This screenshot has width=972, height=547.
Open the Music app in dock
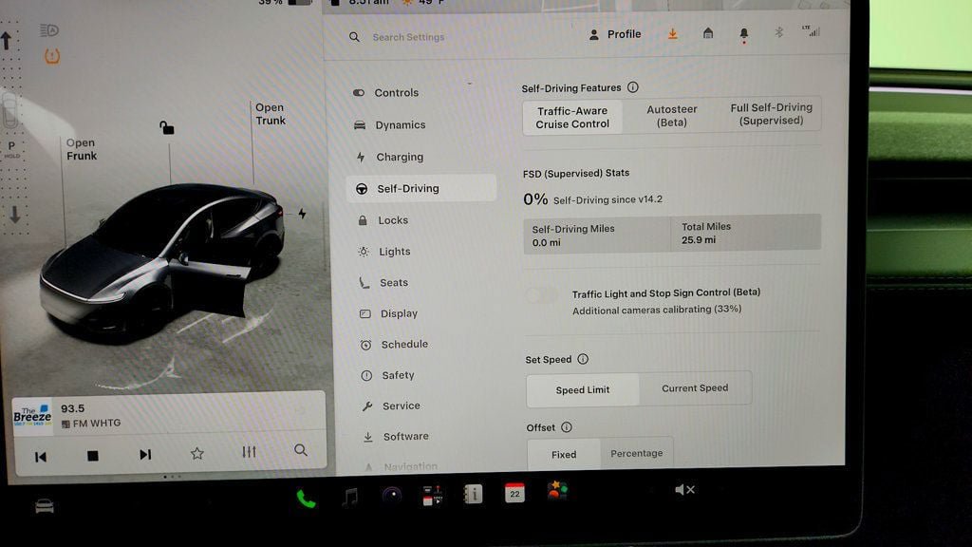pos(350,497)
